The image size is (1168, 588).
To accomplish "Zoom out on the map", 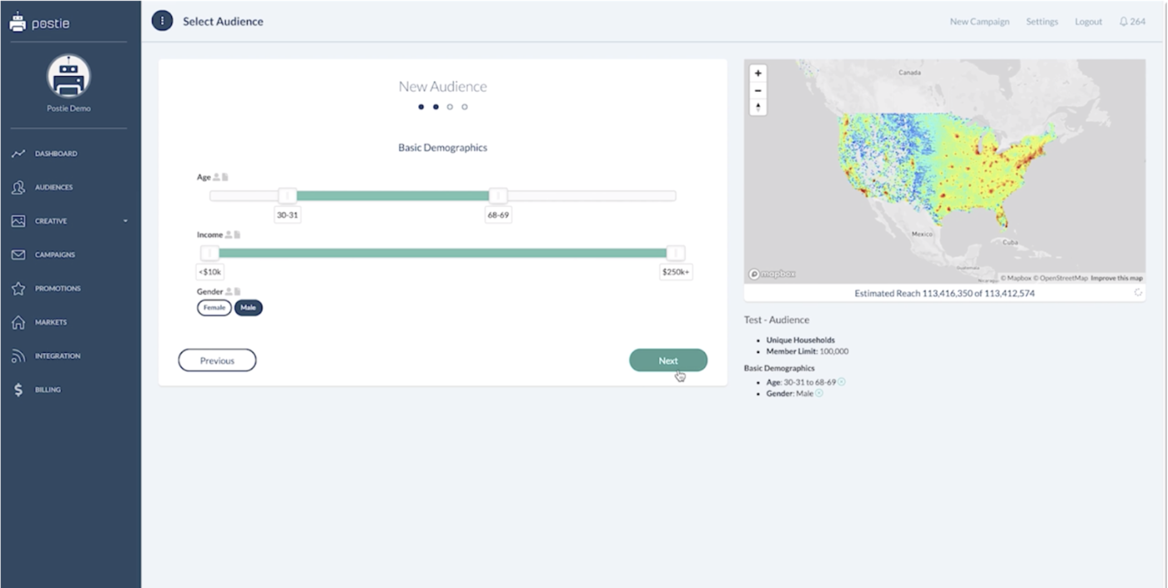I will click(758, 90).
